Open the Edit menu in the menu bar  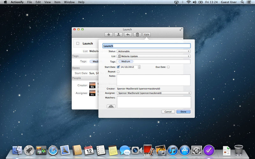38,2
